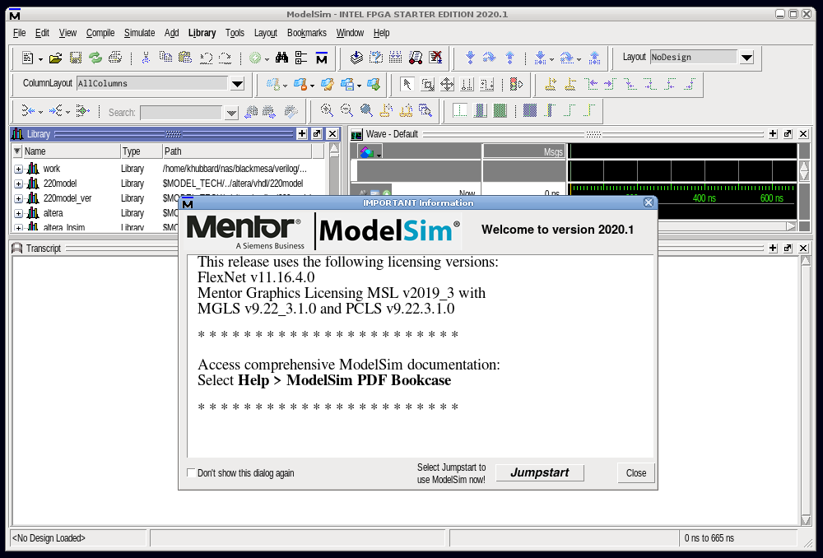Click the Transcript scrollbar down arrow
The image size is (823, 558).
806,519
